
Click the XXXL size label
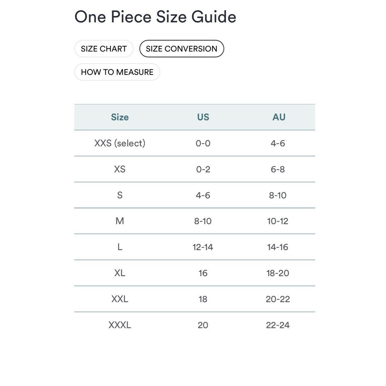point(120,325)
